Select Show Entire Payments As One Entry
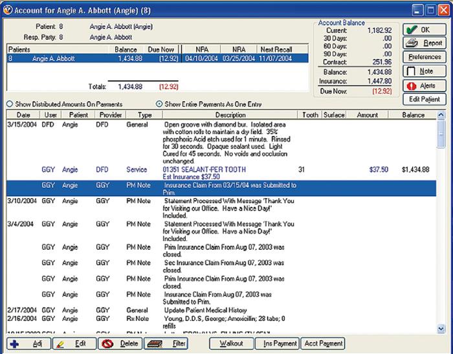 coord(159,104)
